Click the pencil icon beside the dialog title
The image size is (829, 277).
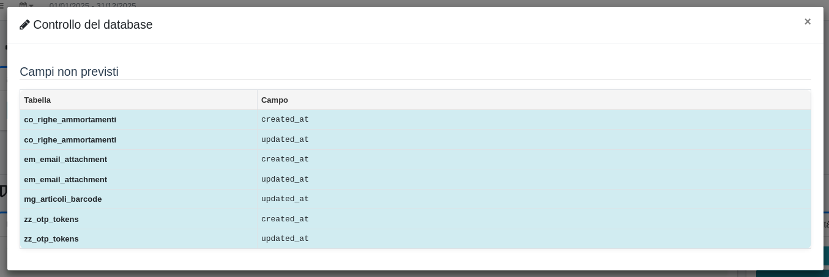[24, 25]
